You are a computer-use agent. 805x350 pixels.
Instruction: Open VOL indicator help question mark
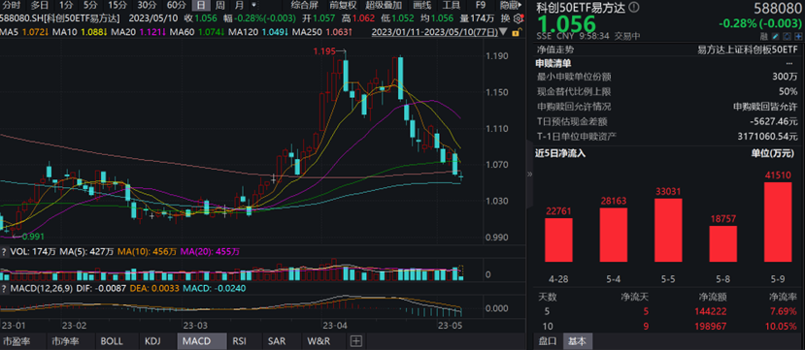tap(4, 252)
